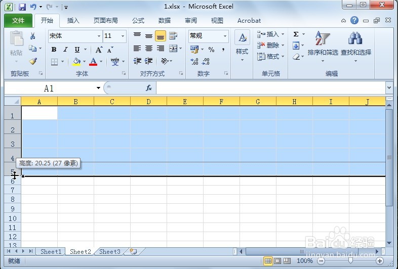Increase indent

click(x=148, y=61)
